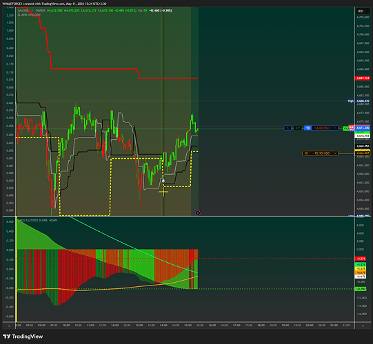
Task: Click the purple lightning event icon
Action: pyautogui.click(x=198, y=213)
